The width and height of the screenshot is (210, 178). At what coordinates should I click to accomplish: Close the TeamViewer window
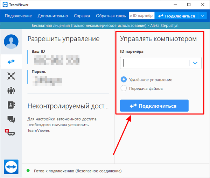pyautogui.click(x=203, y=5)
